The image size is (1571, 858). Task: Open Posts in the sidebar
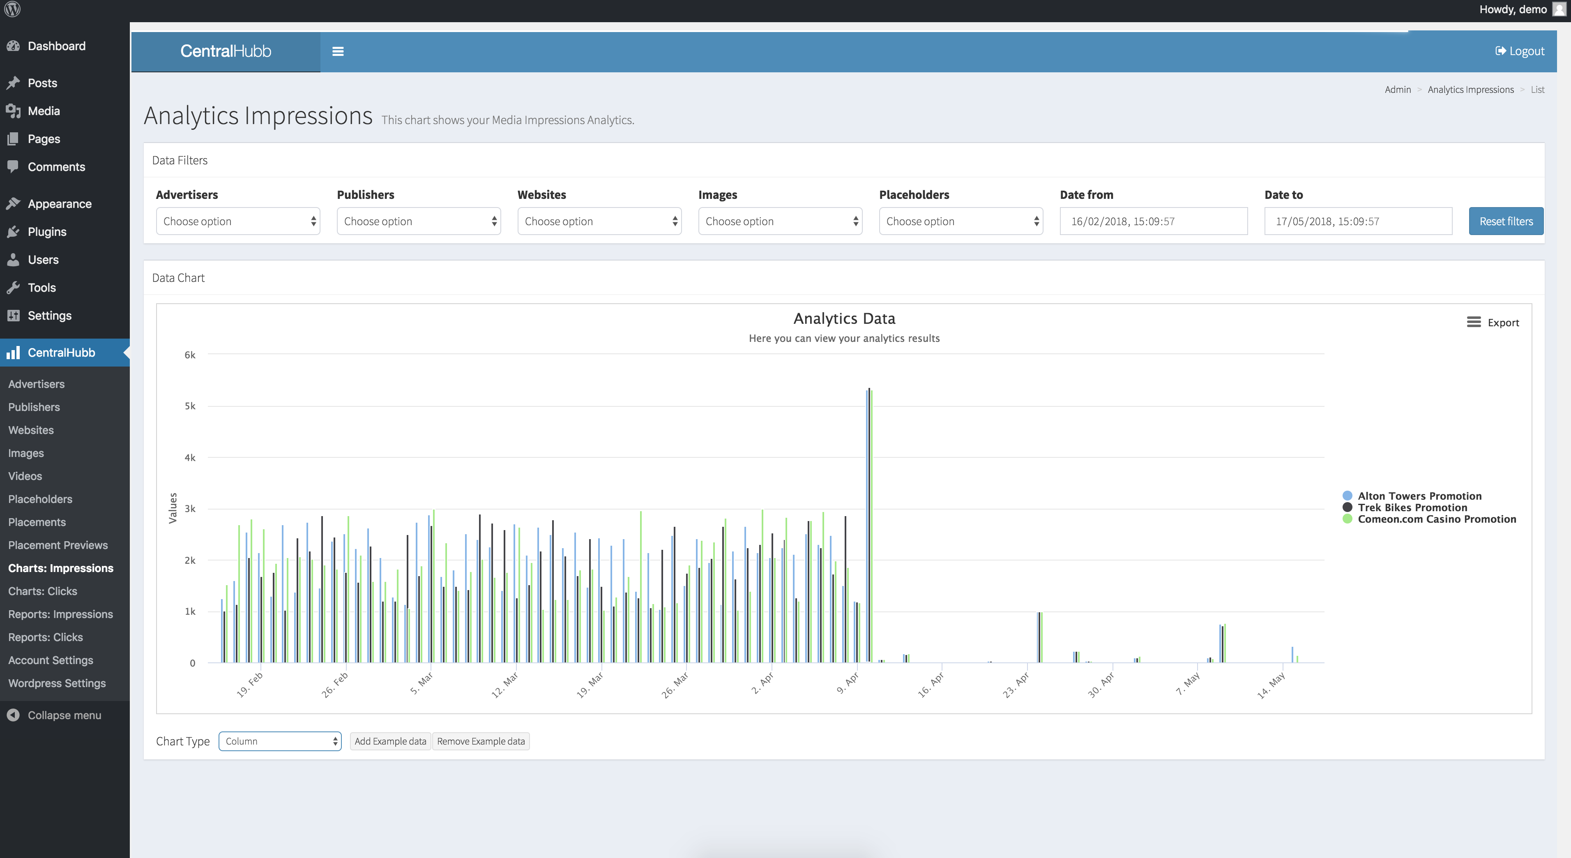(x=43, y=83)
